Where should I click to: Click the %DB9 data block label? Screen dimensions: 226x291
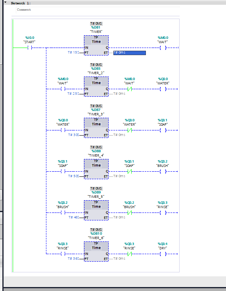tap(96, 192)
